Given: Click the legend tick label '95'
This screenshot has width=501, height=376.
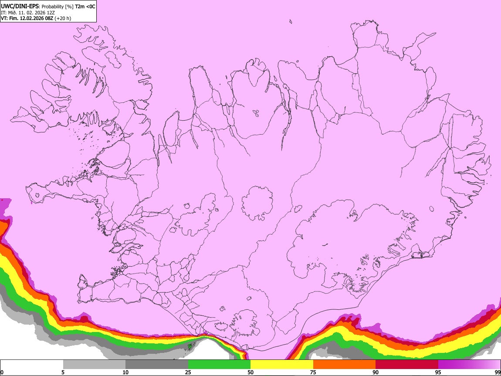Looking at the screenshot, I should pos(438,373).
